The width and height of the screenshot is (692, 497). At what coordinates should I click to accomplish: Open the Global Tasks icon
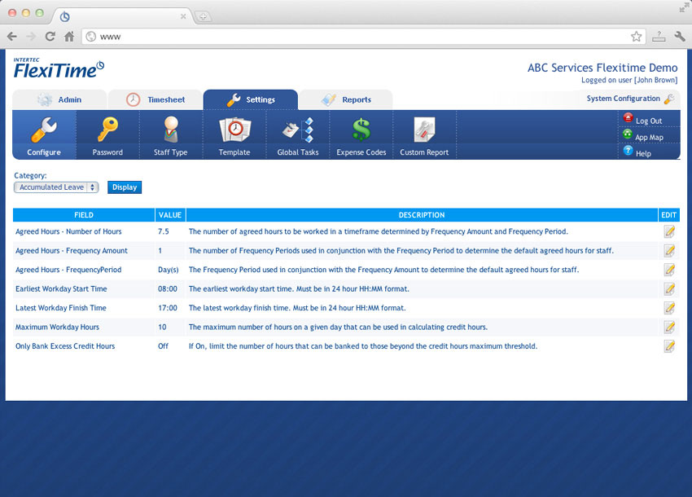pyautogui.click(x=298, y=130)
